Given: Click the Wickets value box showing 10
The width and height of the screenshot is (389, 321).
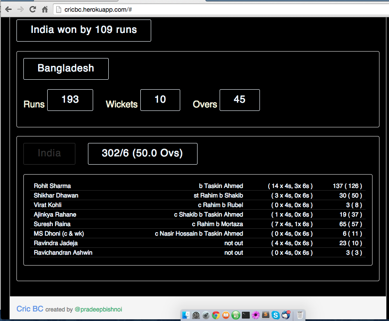Looking at the screenshot, I should (x=160, y=100).
